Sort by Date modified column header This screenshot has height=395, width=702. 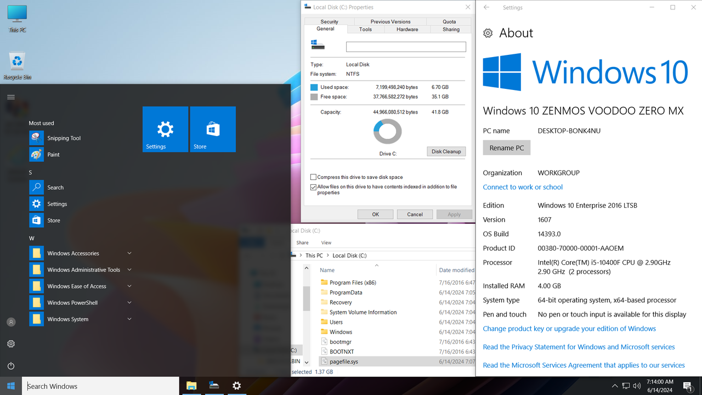pos(456,270)
